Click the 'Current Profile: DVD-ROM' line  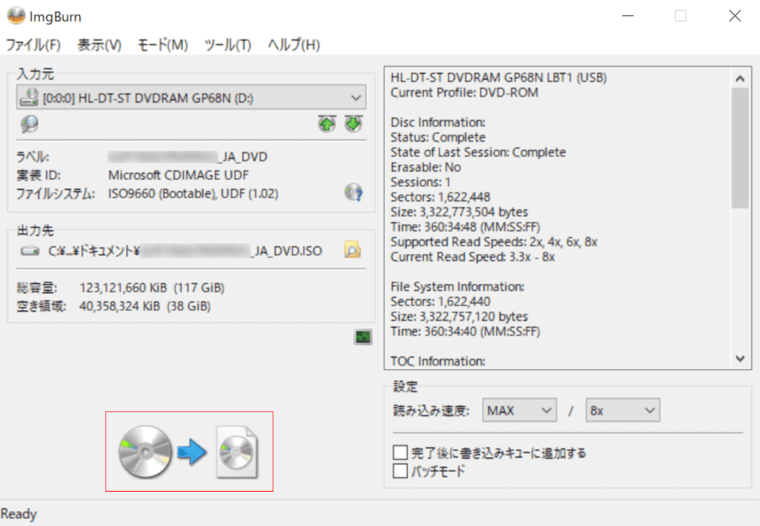coord(464,93)
